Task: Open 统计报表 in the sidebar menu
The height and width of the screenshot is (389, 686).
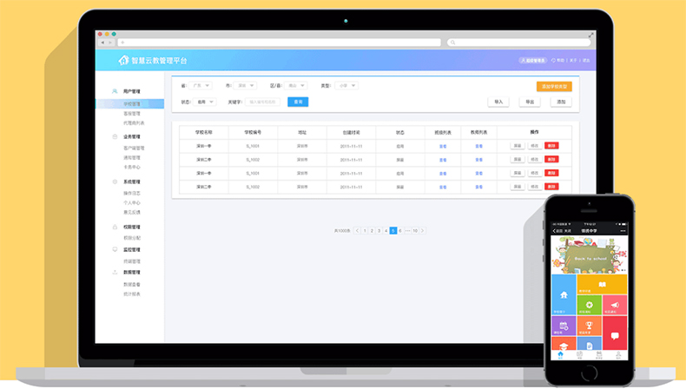Action: pos(132,293)
